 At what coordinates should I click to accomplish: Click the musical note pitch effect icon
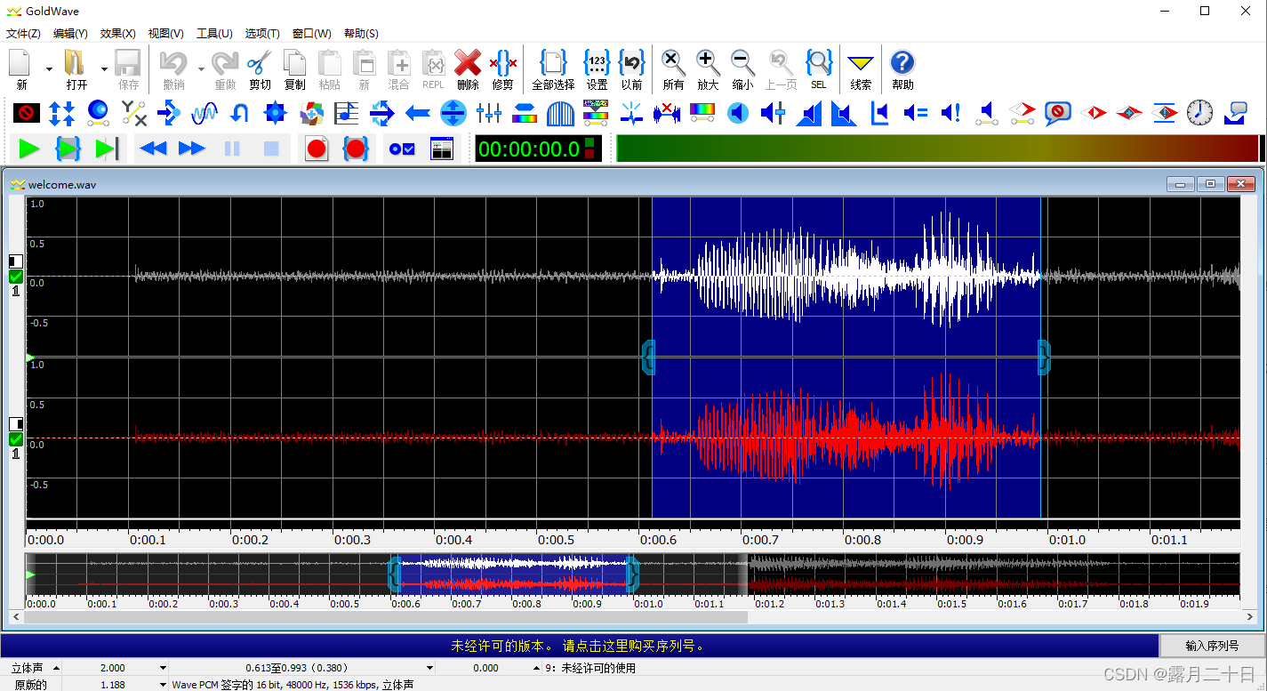(347, 113)
